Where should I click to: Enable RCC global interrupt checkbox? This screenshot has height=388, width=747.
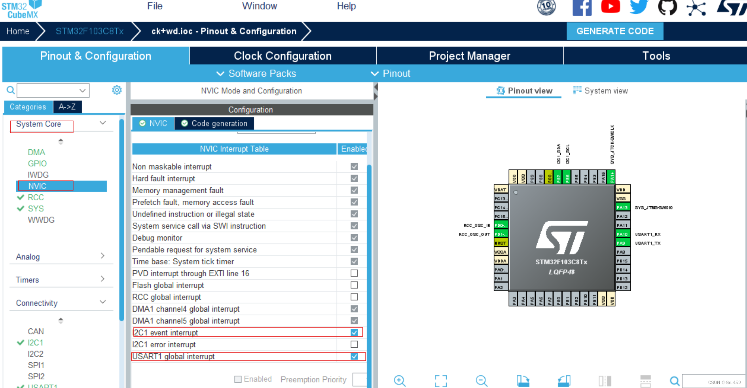coord(354,297)
